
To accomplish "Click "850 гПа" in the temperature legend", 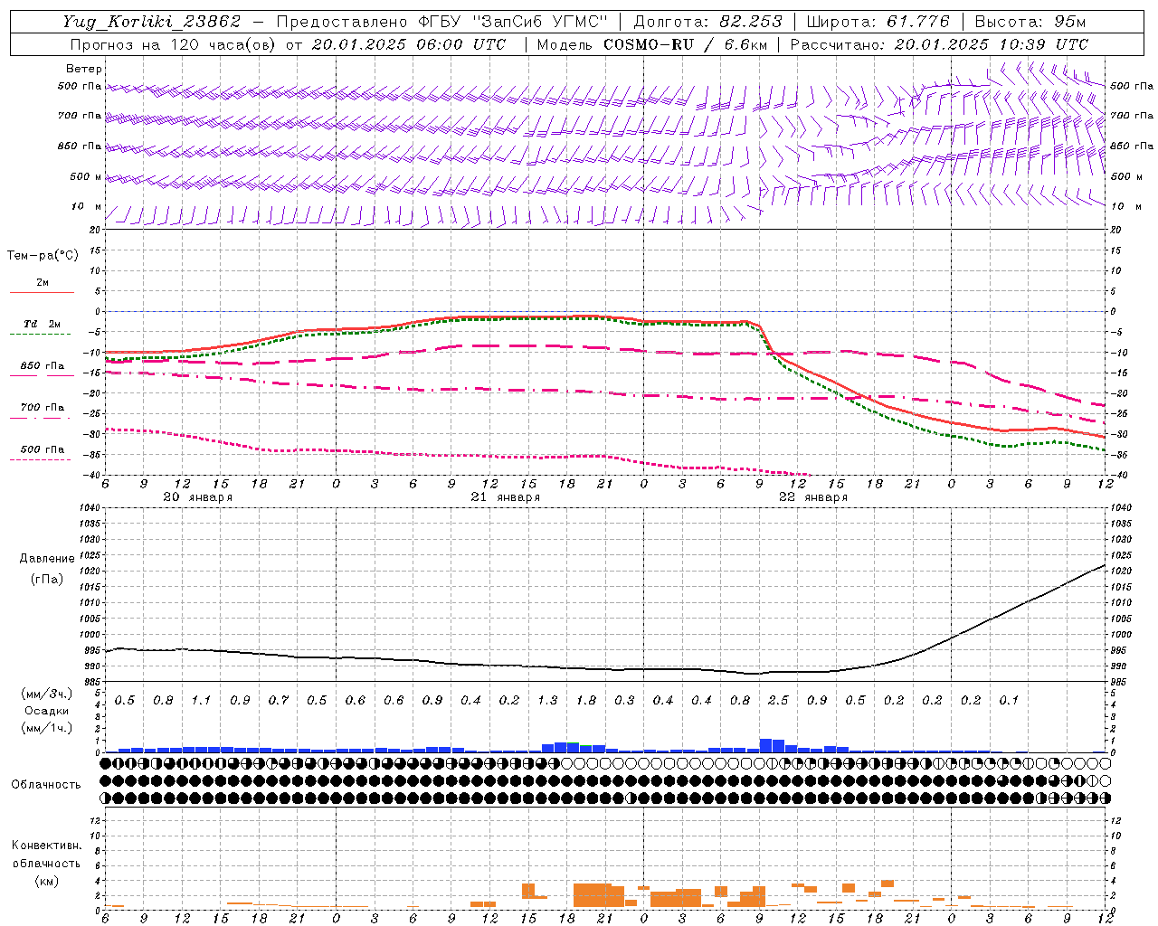I will [x=42, y=366].
